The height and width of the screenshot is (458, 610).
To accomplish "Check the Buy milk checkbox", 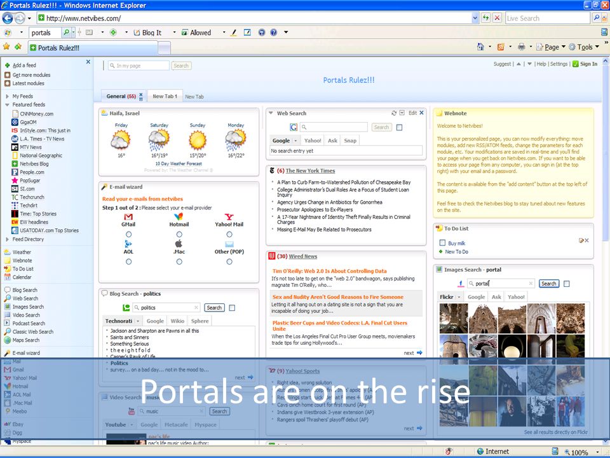I will (x=442, y=243).
